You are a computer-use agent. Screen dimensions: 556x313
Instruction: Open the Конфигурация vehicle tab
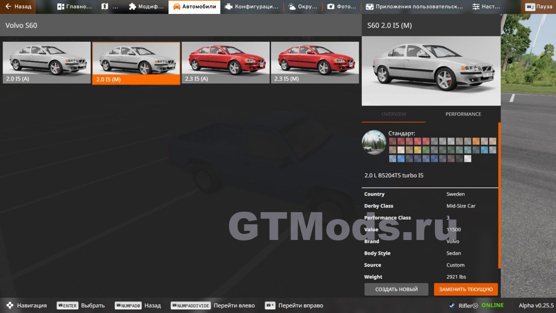pyautogui.click(x=252, y=7)
